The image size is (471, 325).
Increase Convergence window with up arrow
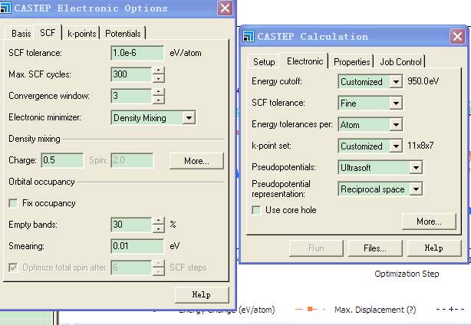[158, 92]
